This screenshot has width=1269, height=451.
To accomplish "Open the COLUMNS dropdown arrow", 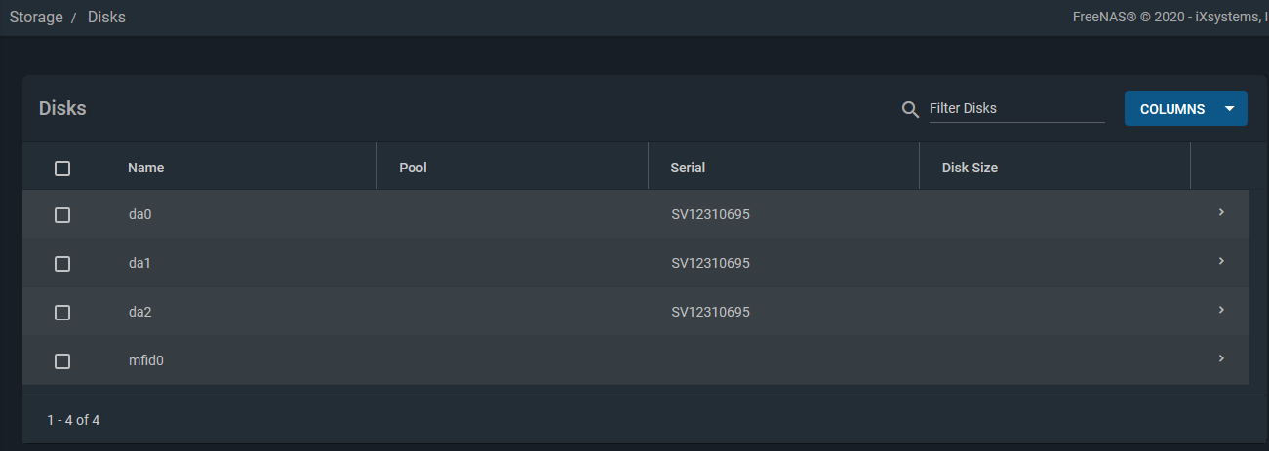I will tap(1230, 109).
